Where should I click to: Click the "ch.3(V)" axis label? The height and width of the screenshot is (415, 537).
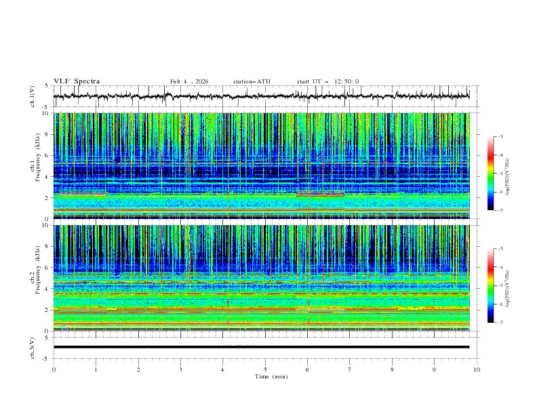(33, 348)
